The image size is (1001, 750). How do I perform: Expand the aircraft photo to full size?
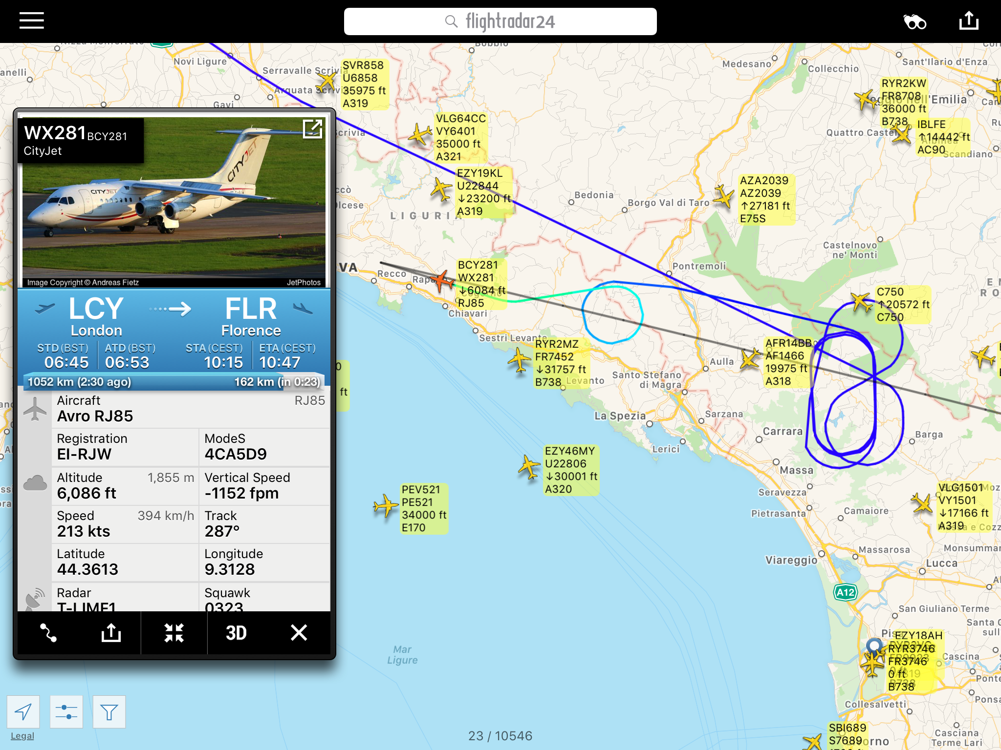click(x=313, y=128)
